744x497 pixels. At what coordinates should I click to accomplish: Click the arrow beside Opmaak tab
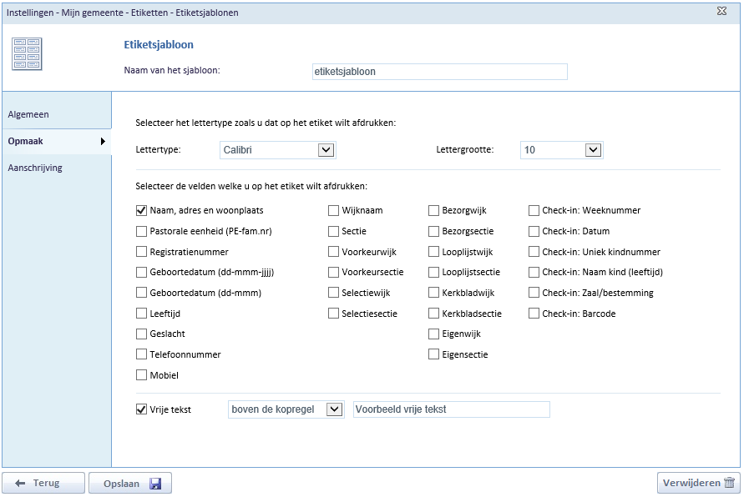click(103, 141)
